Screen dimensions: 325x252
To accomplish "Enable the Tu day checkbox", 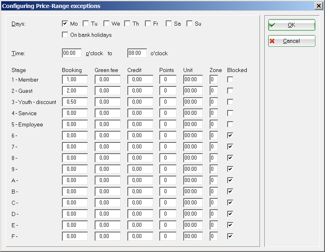I will (86, 24).
